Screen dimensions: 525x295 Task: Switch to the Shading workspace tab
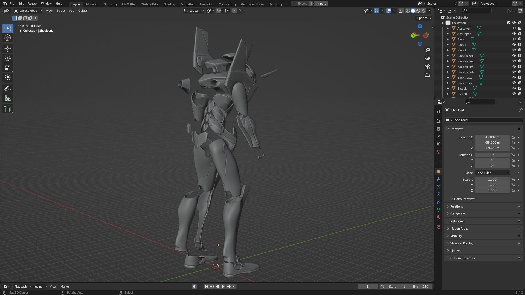pyautogui.click(x=169, y=4)
